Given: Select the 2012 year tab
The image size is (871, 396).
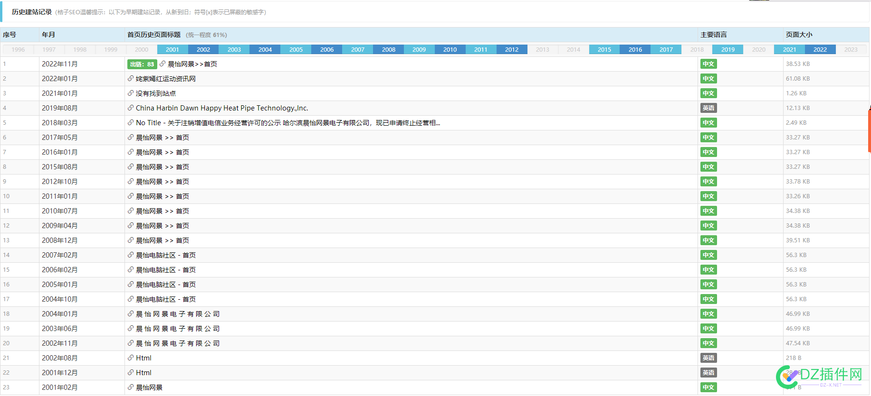Looking at the screenshot, I should pyautogui.click(x=512, y=49).
